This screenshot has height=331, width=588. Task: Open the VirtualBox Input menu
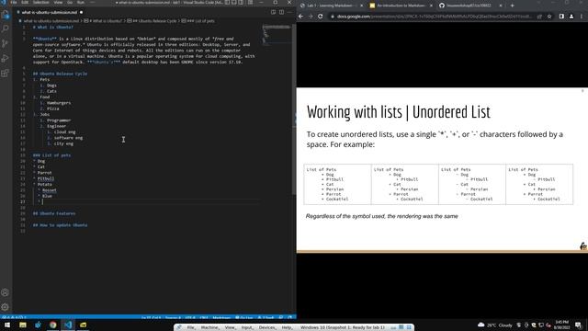point(247,327)
